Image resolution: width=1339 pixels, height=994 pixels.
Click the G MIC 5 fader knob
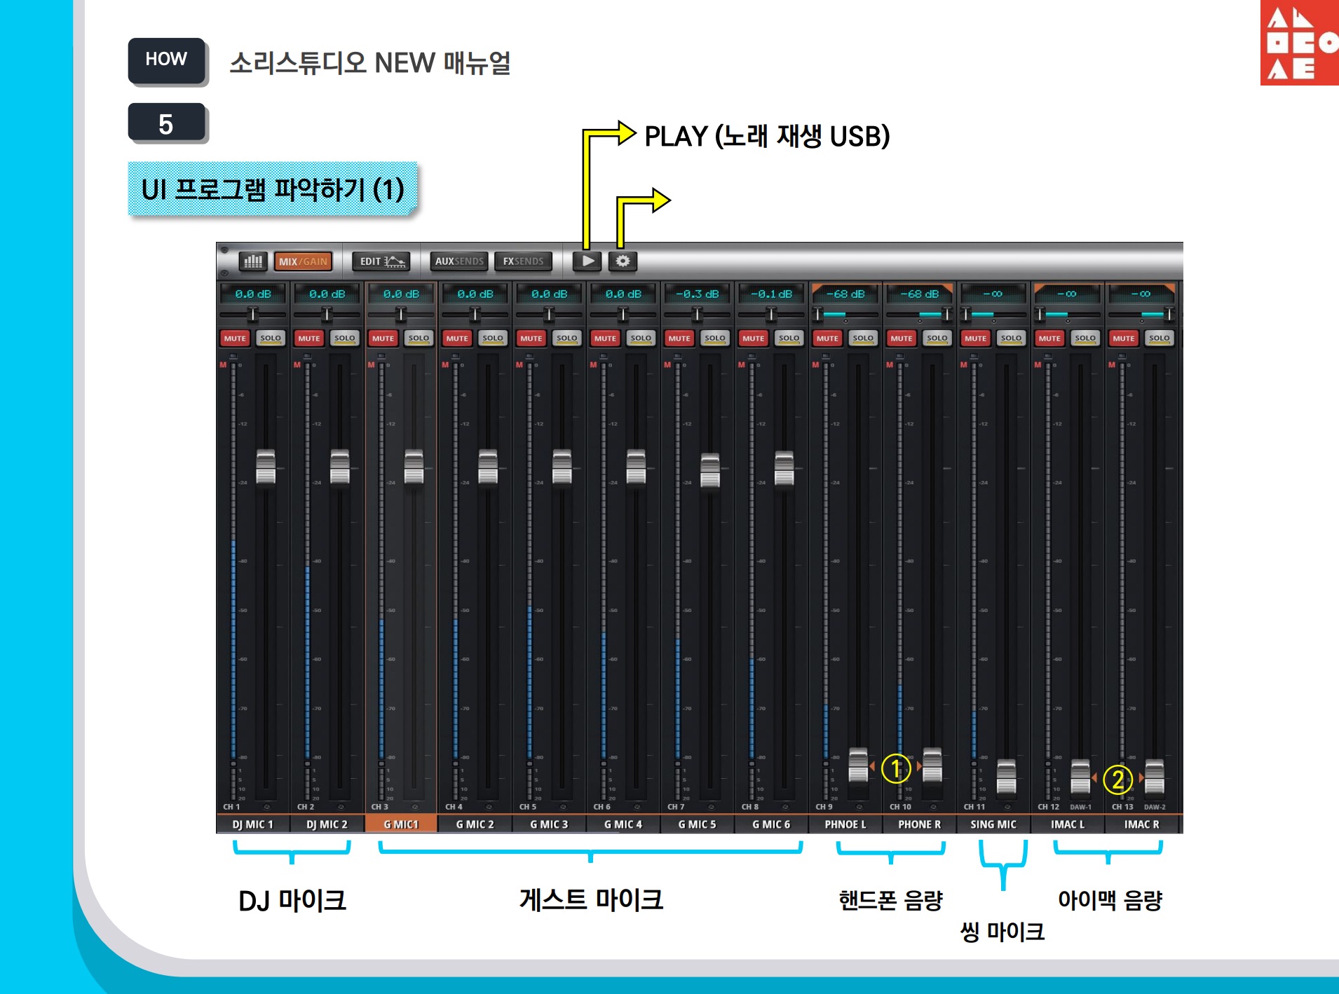(x=710, y=470)
